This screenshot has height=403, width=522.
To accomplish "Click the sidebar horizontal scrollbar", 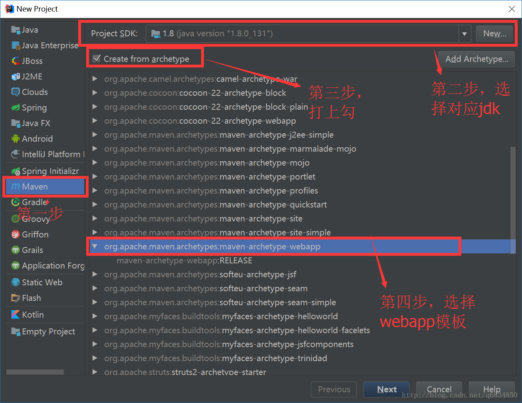I will (35, 372).
